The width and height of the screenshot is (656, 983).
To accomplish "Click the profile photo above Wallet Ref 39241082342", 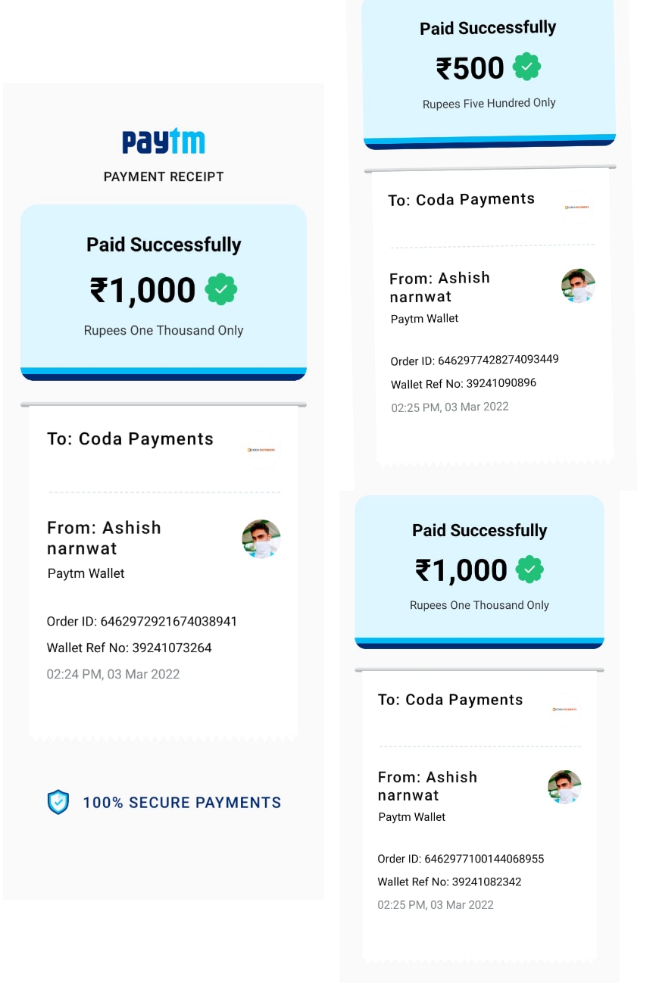I will click(x=564, y=787).
